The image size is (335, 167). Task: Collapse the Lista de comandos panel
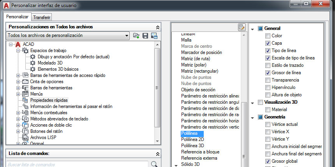[x=157, y=154]
